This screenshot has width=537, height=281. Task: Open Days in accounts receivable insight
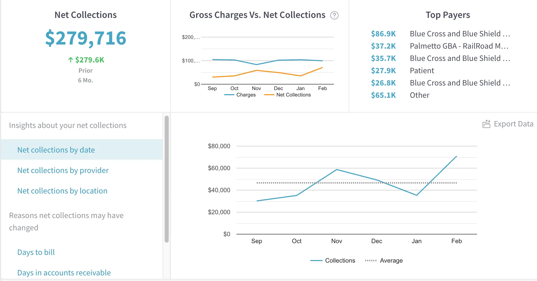(64, 273)
